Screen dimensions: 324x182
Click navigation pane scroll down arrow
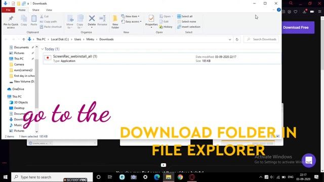point(36,131)
